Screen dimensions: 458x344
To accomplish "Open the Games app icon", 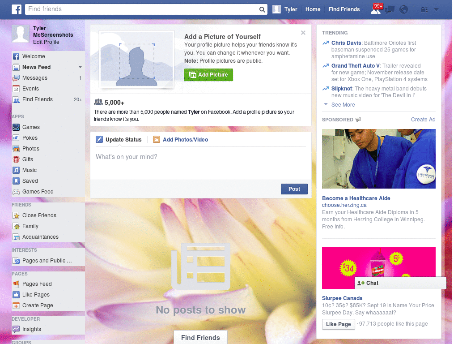I will point(16,127).
